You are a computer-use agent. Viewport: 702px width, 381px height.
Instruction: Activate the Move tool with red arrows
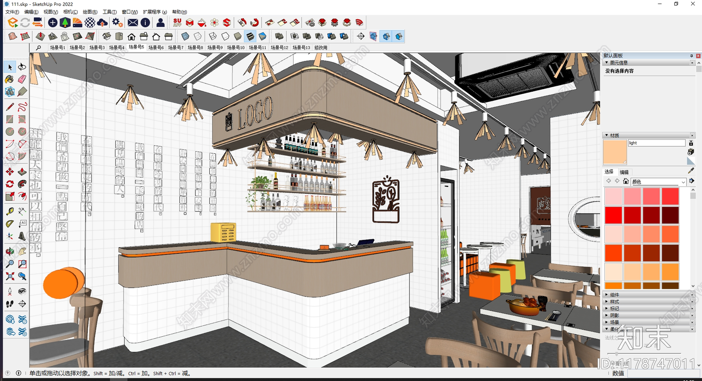(10, 171)
